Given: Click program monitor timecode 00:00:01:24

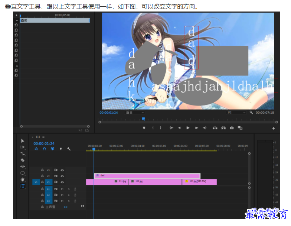Looking at the screenshot, I should [x=109, y=113].
